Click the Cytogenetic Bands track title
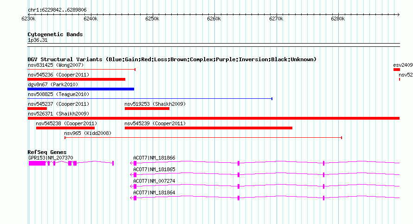This screenshot has height=224, width=413. [55, 34]
